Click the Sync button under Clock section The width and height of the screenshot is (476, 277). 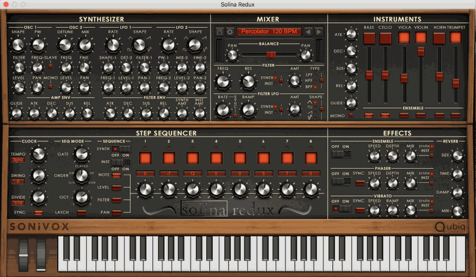(39, 212)
